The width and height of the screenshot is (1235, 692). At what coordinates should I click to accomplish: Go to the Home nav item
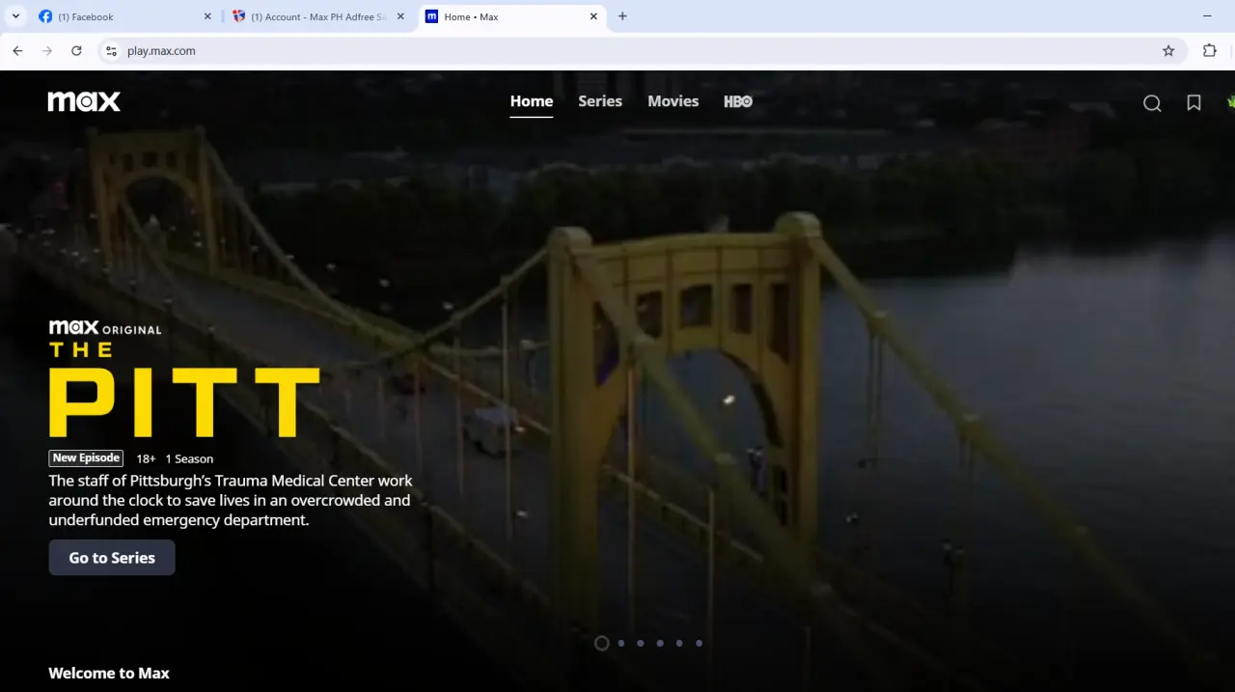click(532, 101)
